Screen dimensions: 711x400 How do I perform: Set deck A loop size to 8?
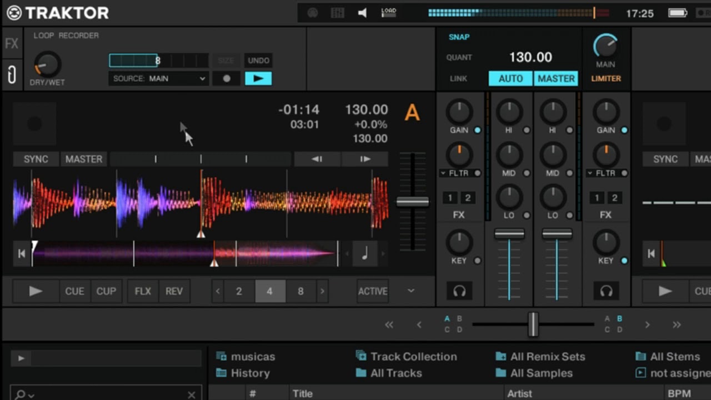pyautogui.click(x=301, y=291)
